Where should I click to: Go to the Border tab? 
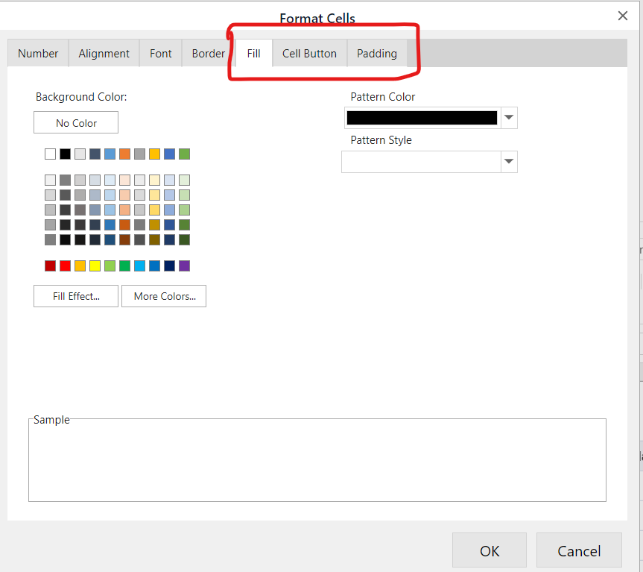pyautogui.click(x=208, y=54)
